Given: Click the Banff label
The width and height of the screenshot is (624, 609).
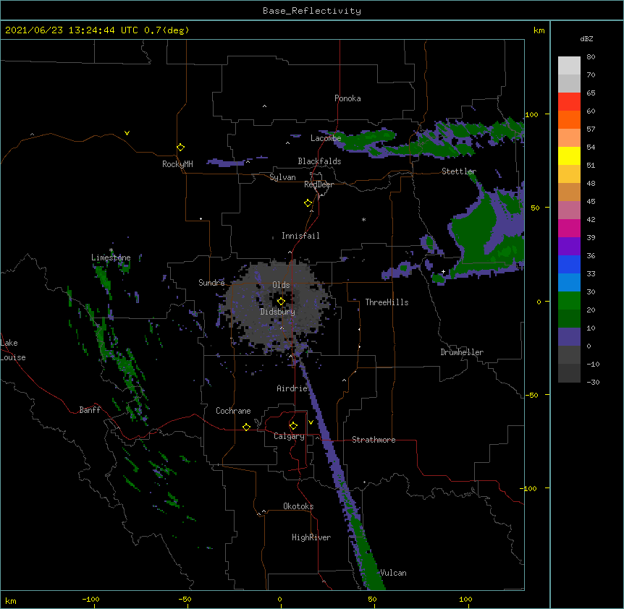Looking at the screenshot, I should (x=90, y=410).
